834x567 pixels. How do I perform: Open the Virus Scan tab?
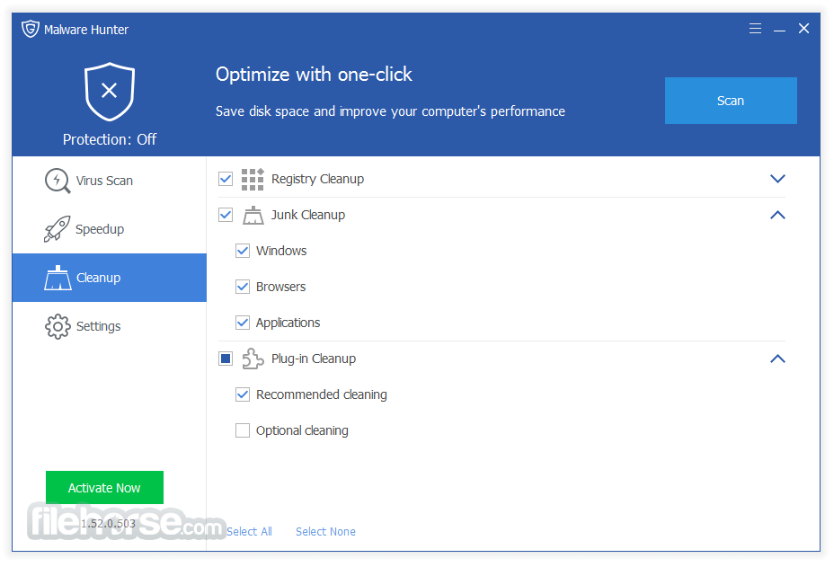point(110,181)
